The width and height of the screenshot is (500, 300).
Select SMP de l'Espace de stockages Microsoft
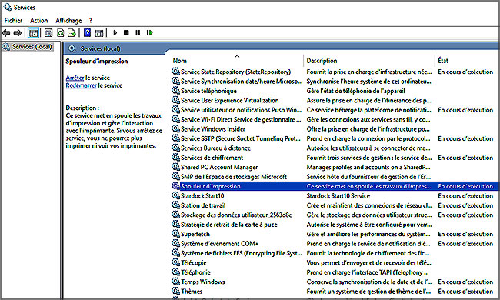click(x=234, y=177)
